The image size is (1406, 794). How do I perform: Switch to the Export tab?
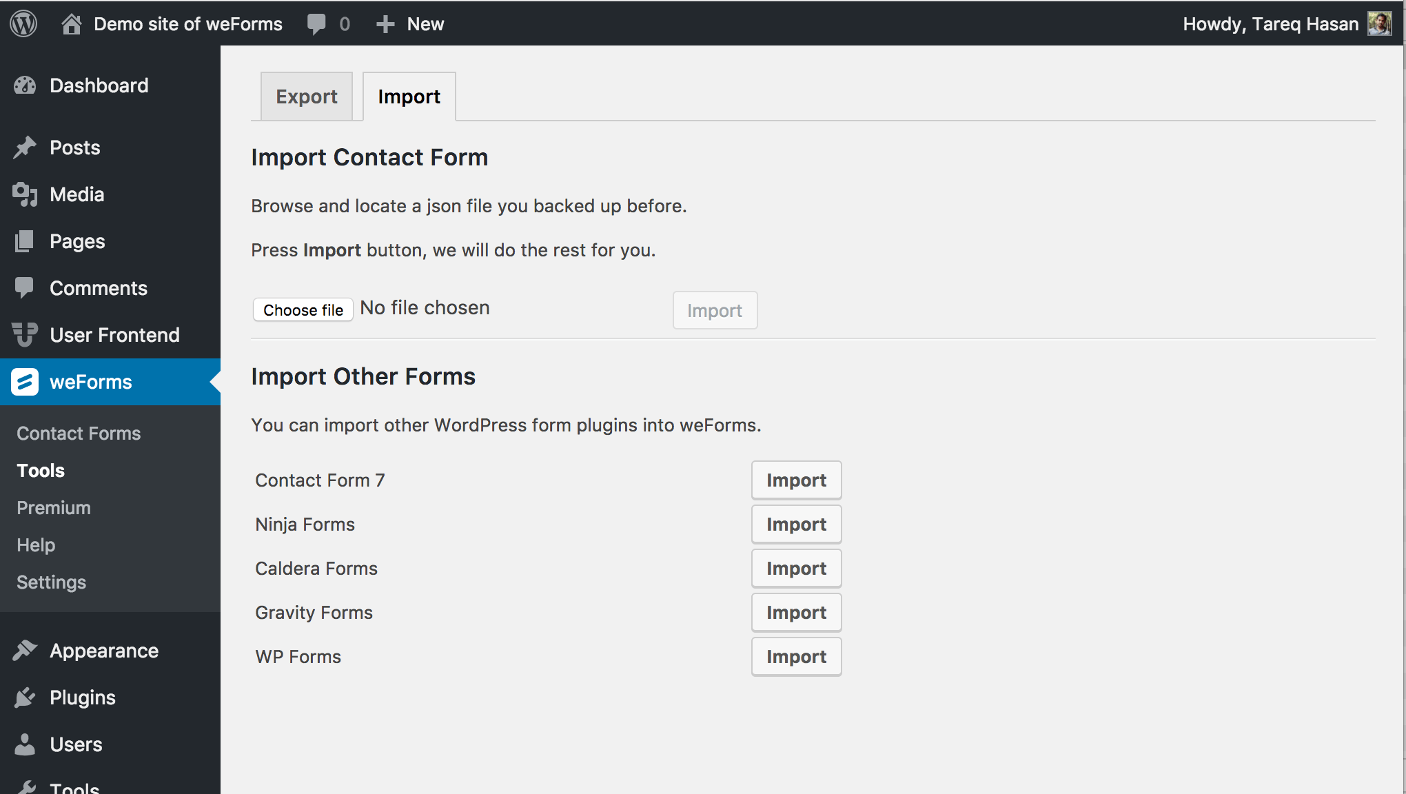coord(305,94)
